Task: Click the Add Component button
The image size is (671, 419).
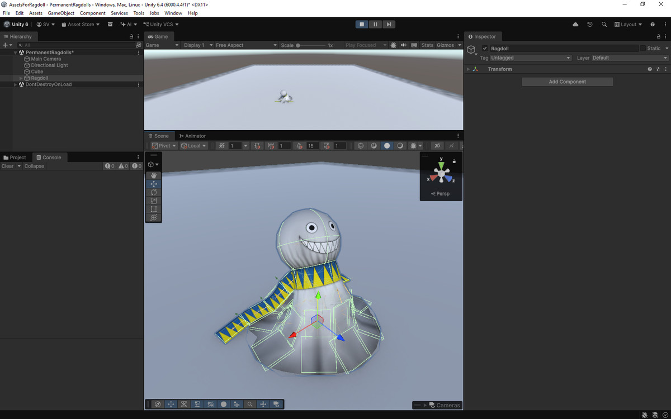Action: point(568,82)
